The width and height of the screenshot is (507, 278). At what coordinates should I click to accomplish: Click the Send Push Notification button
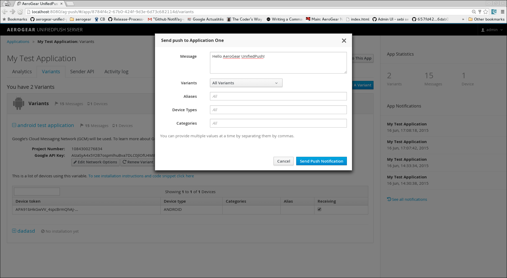click(x=321, y=161)
